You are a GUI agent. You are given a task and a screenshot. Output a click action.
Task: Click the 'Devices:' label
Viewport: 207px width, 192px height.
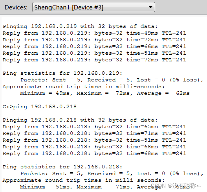16,7
